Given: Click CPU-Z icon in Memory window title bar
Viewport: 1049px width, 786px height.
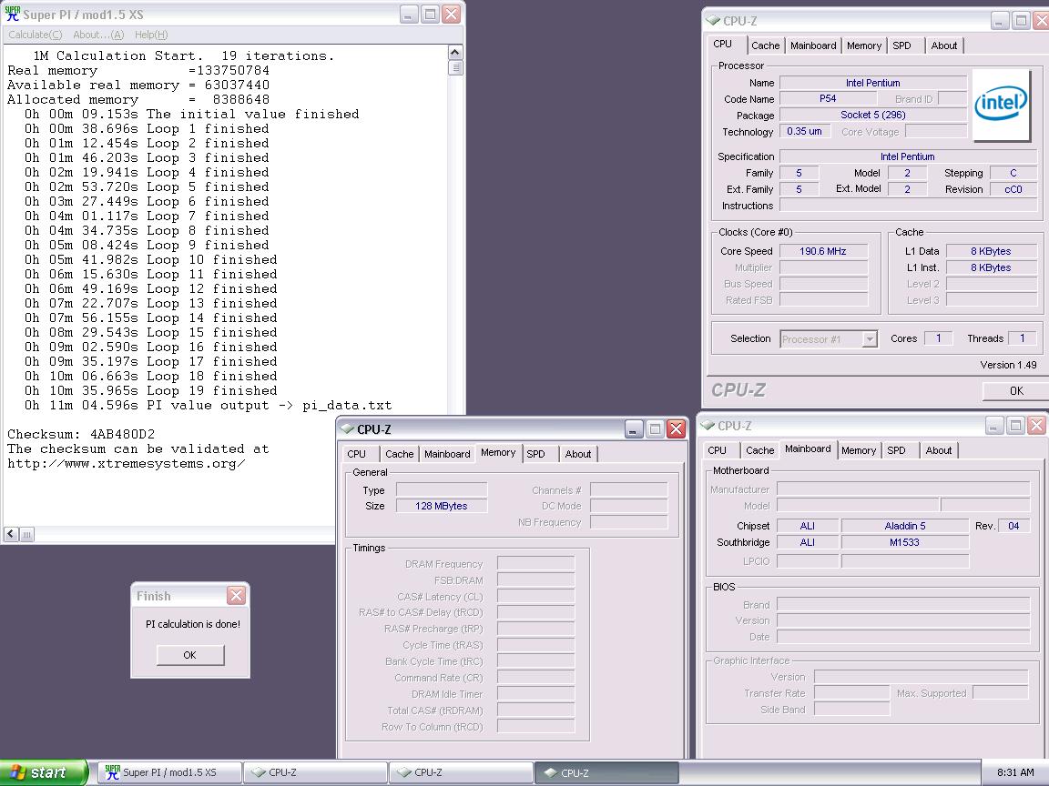Looking at the screenshot, I should [x=347, y=428].
